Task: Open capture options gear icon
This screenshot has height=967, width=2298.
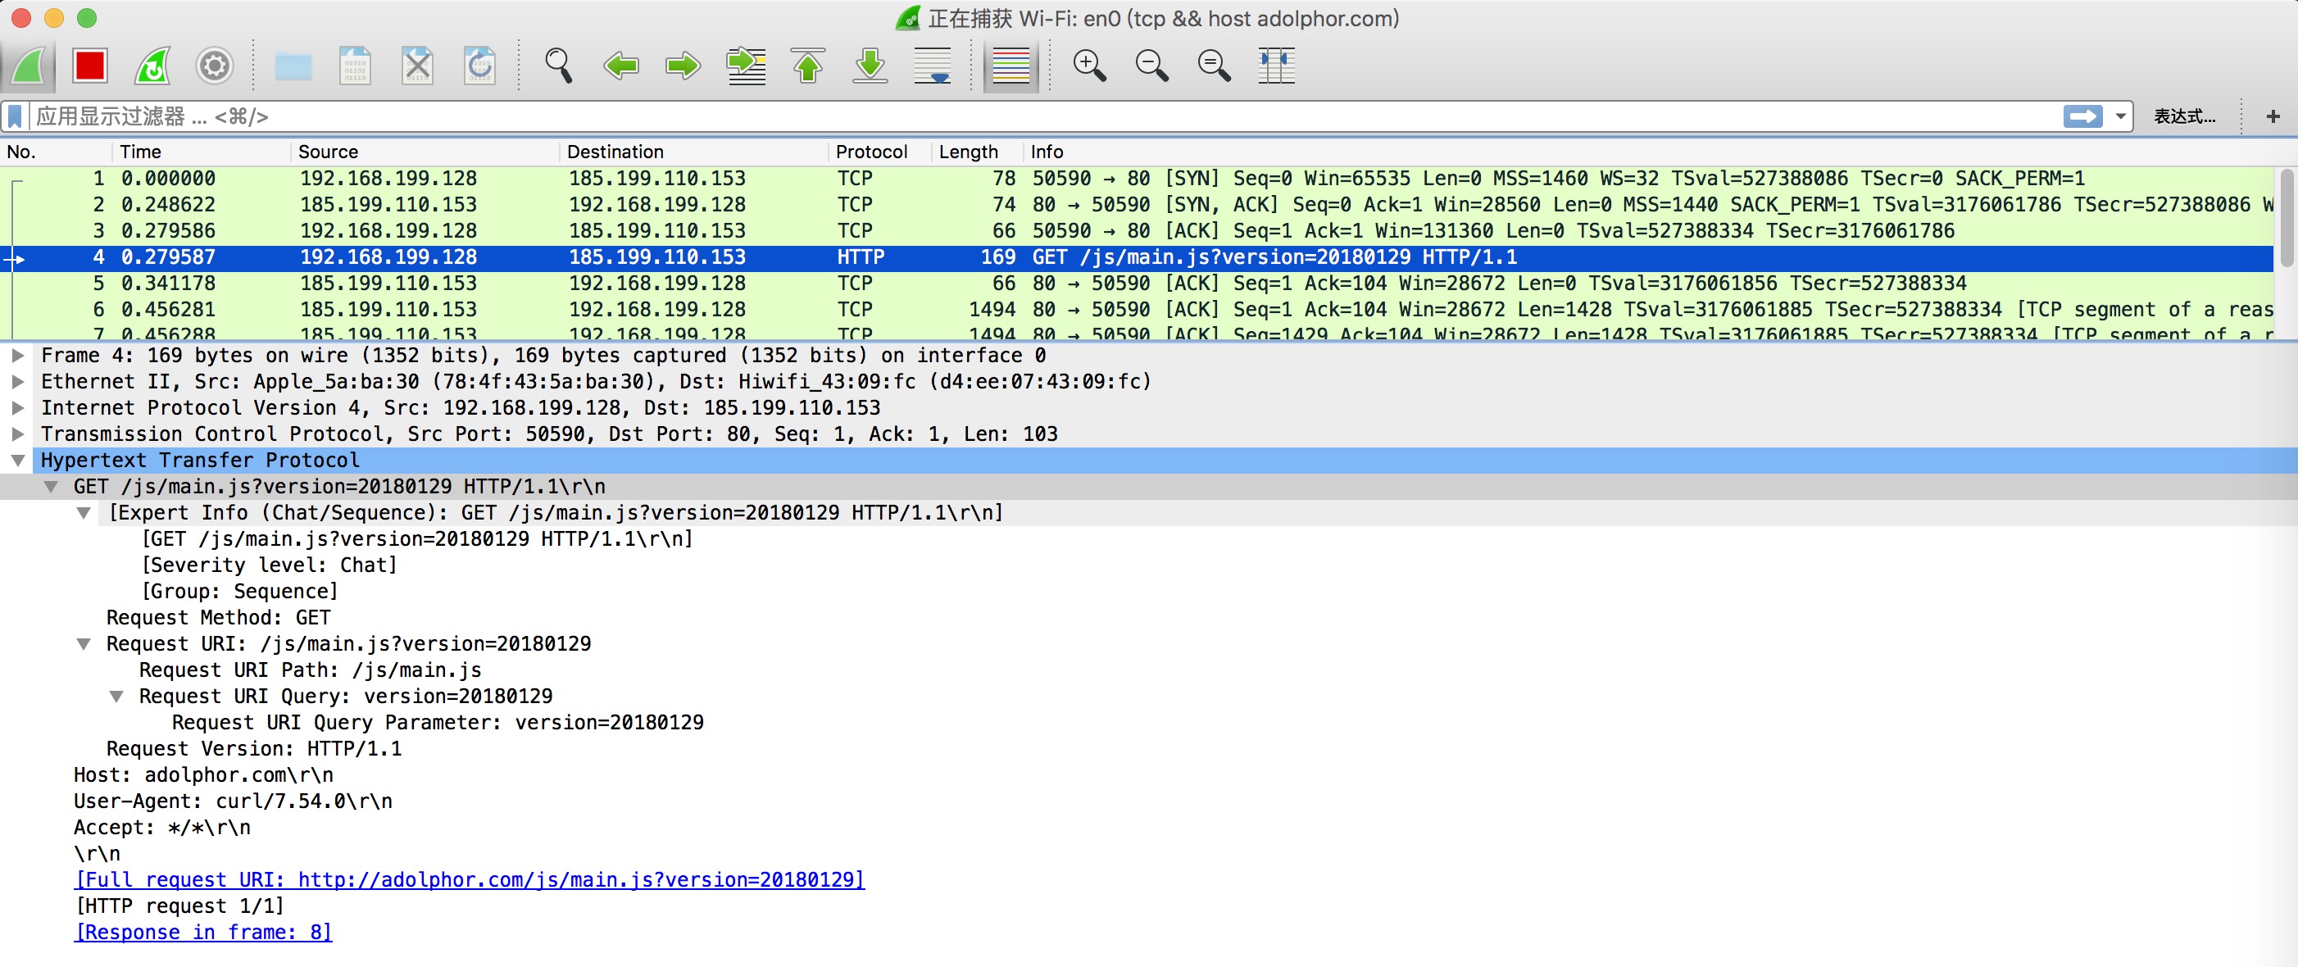Action: (x=214, y=66)
